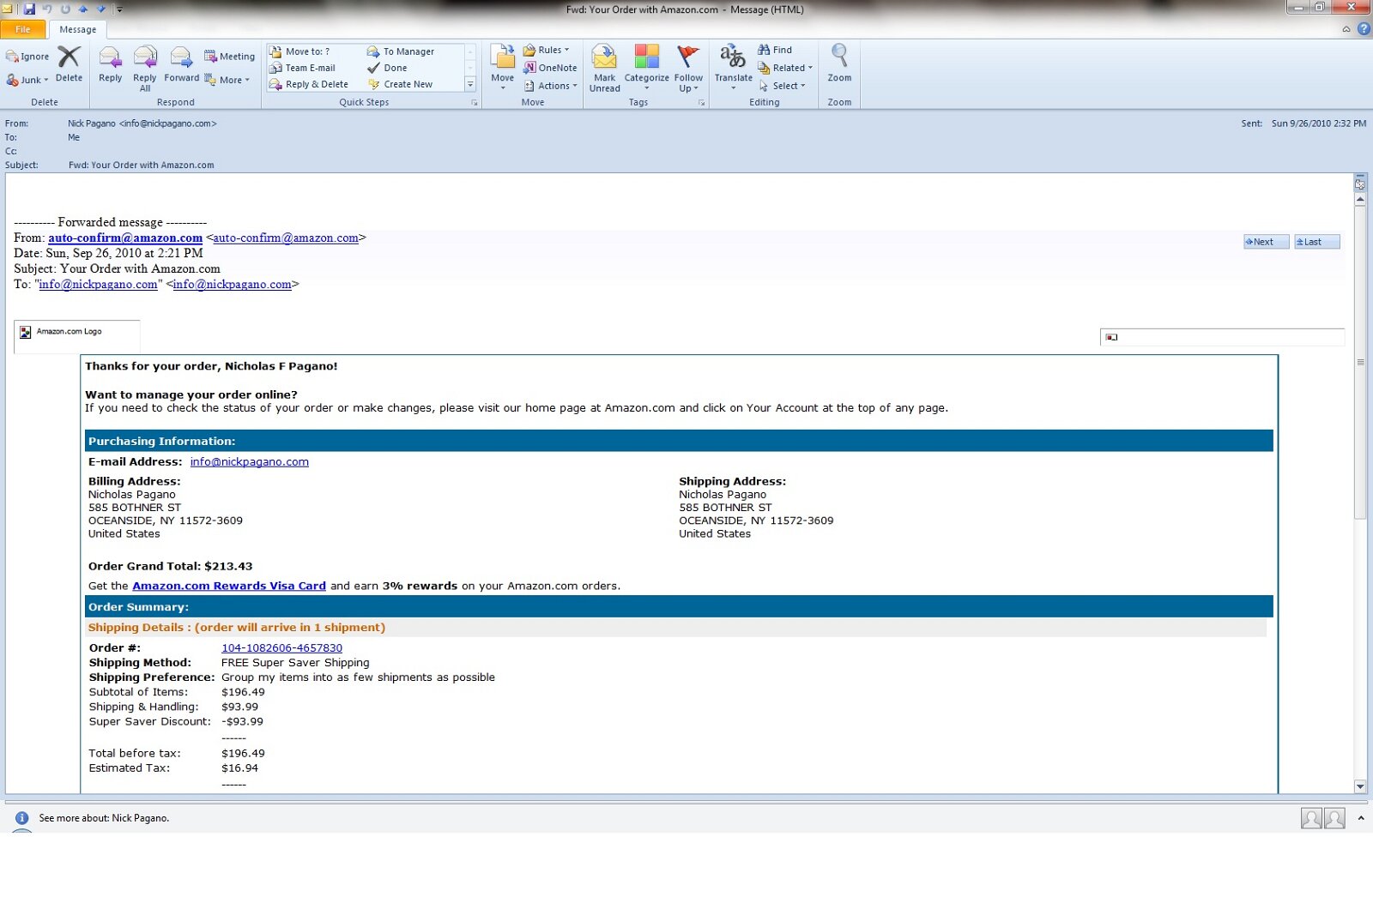Click the scroll down arrow of message scrollbar
The image size is (1373, 921).
click(x=1360, y=786)
